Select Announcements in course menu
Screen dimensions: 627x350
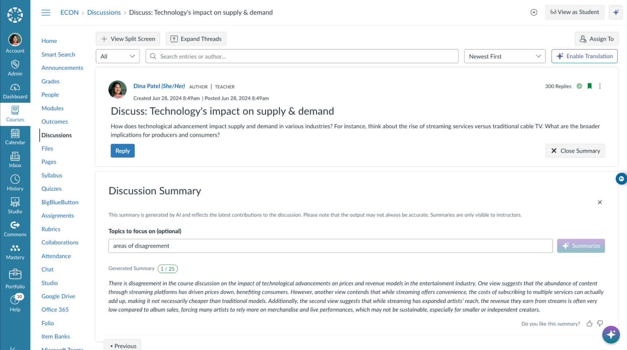pos(62,68)
